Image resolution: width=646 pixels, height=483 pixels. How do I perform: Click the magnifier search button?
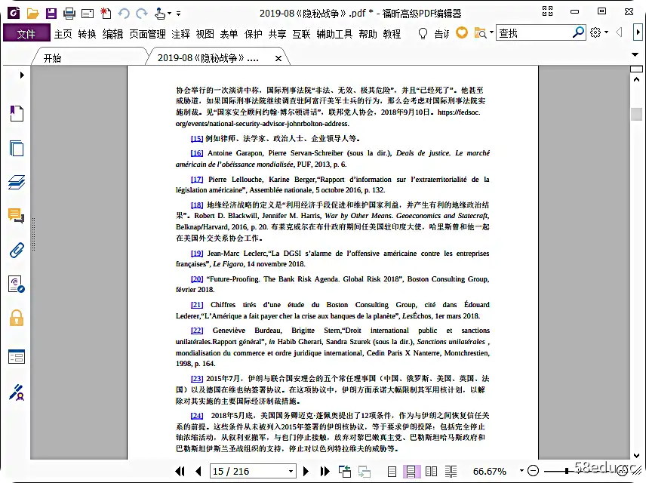[579, 32]
